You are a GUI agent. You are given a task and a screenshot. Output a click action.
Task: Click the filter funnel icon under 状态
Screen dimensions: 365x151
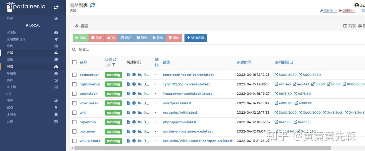(x=114, y=65)
